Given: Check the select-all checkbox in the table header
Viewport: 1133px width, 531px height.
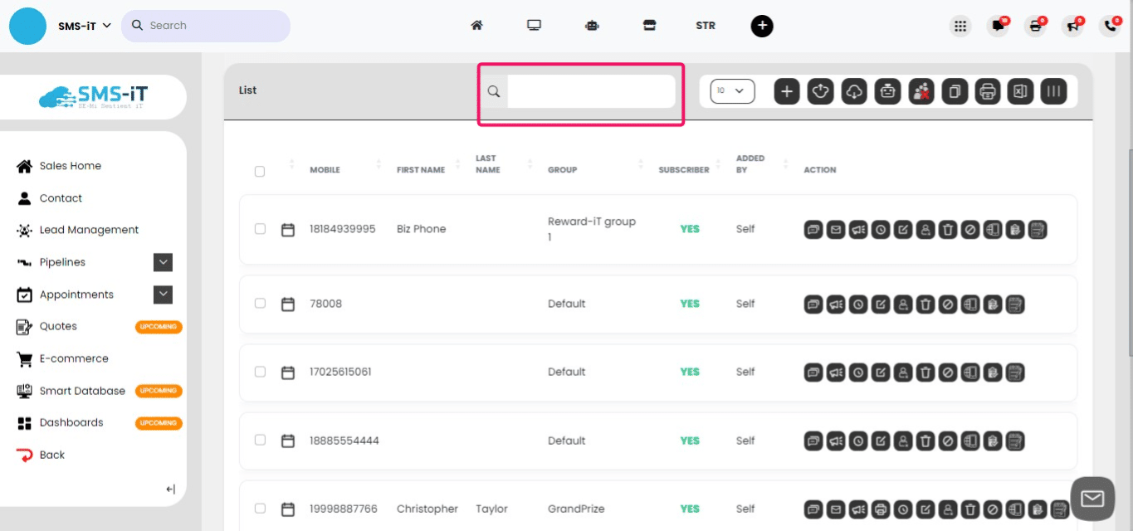Looking at the screenshot, I should click(x=259, y=171).
